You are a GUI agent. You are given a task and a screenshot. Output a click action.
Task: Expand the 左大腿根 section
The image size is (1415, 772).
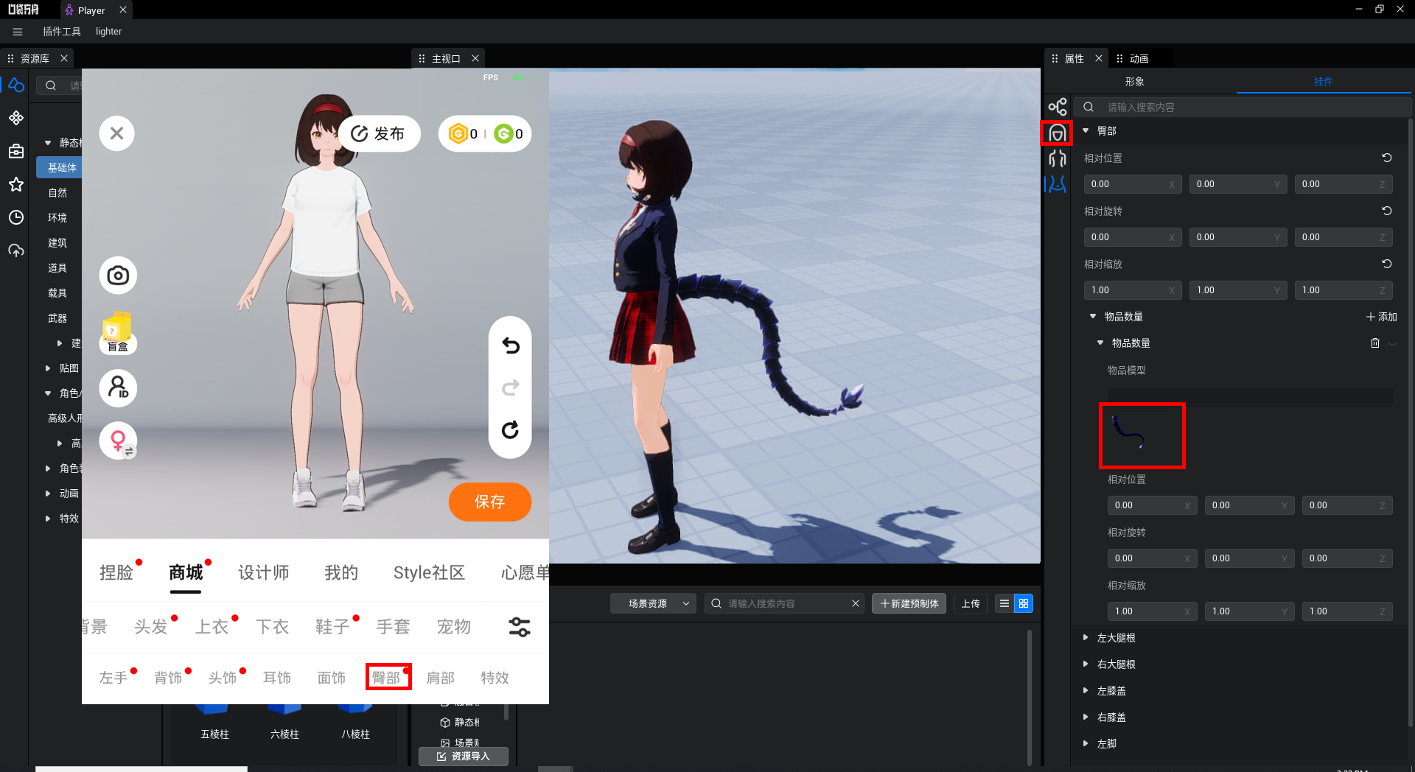click(1086, 637)
